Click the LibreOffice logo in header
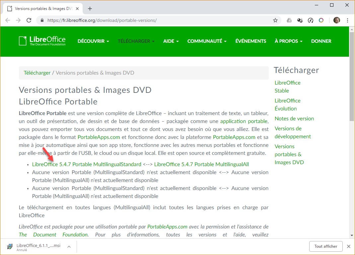This screenshot has width=355, height=255. (42, 41)
